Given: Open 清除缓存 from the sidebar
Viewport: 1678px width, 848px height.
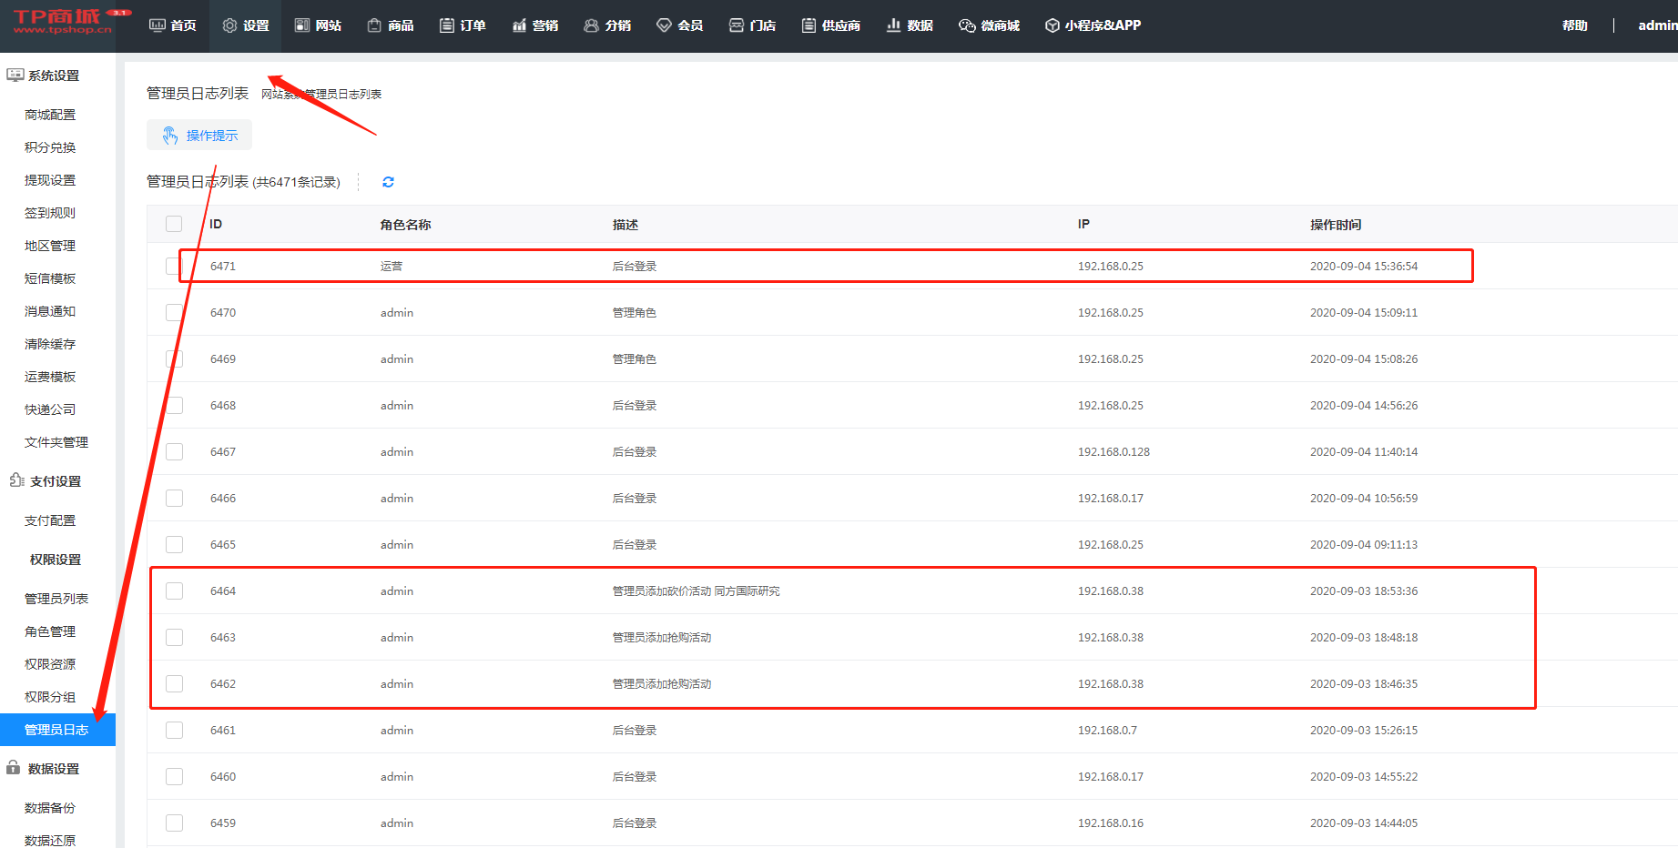Looking at the screenshot, I should (50, 344).
